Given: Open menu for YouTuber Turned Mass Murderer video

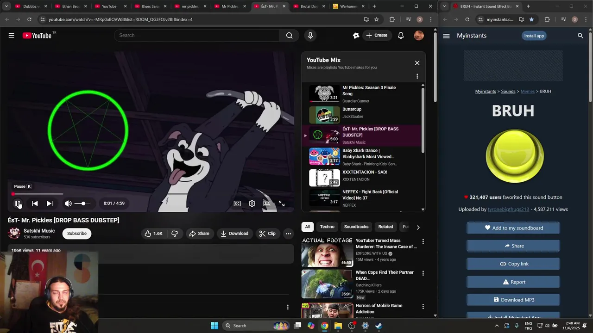Looking at the screenshot, I should click(x=423, y=241).
